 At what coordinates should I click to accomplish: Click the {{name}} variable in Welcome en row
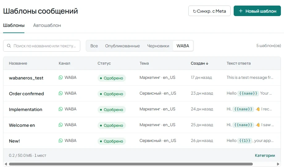(243, 125)
